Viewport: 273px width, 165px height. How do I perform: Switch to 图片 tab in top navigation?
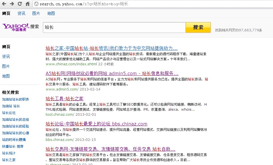pyautogui.click(x=36, y=13)
